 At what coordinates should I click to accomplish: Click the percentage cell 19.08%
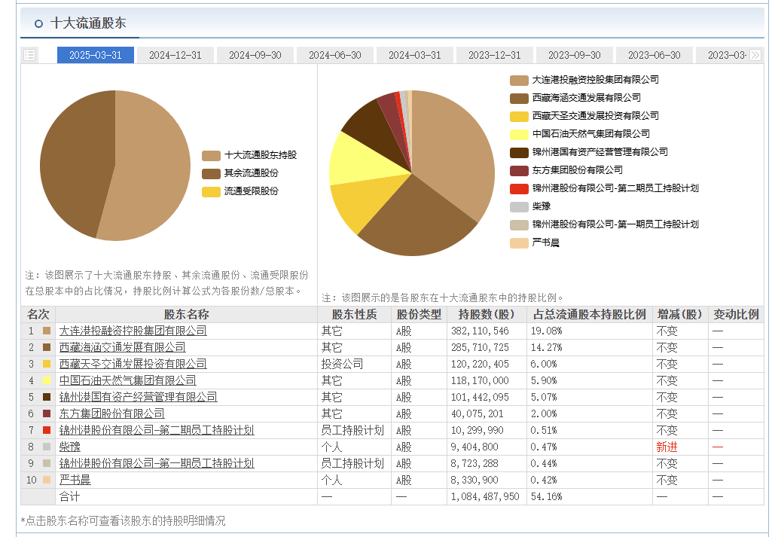pyautogui.click(x=547, y=331)
